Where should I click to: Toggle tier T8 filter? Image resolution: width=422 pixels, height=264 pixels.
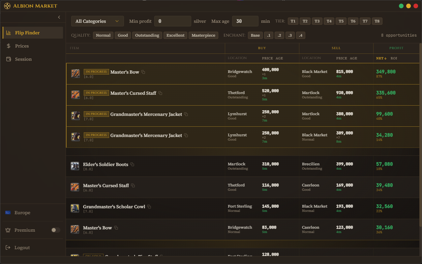377,21
